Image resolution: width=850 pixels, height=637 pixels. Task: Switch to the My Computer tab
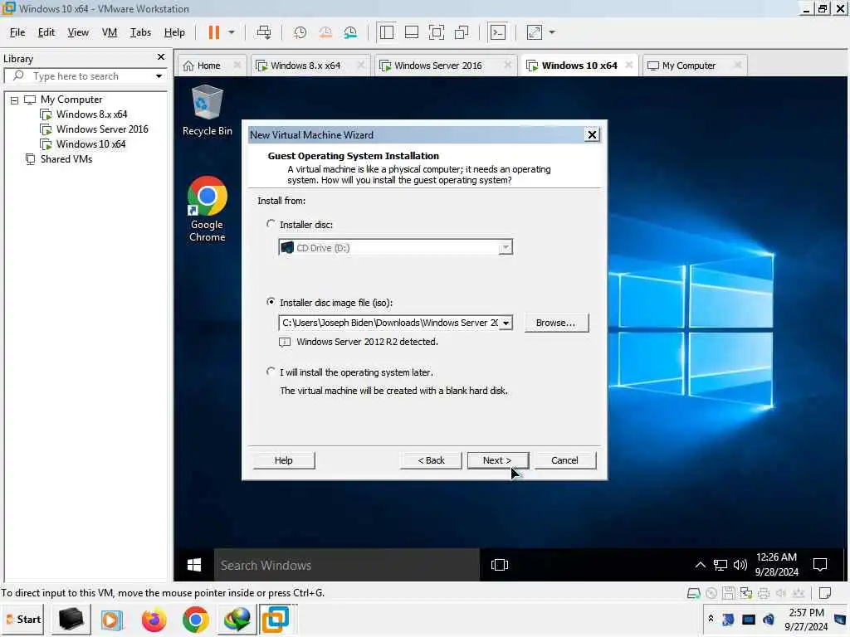click(688, 66)
